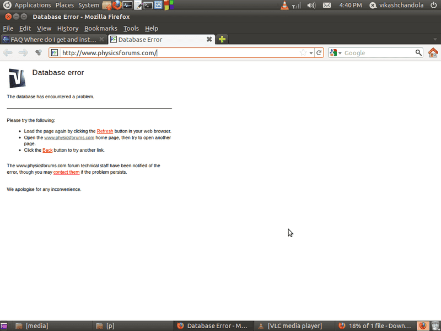Image resolution: width=441 pixels, height=331 pixels.
Task: Open the System menu
Action: pos(89,5)
